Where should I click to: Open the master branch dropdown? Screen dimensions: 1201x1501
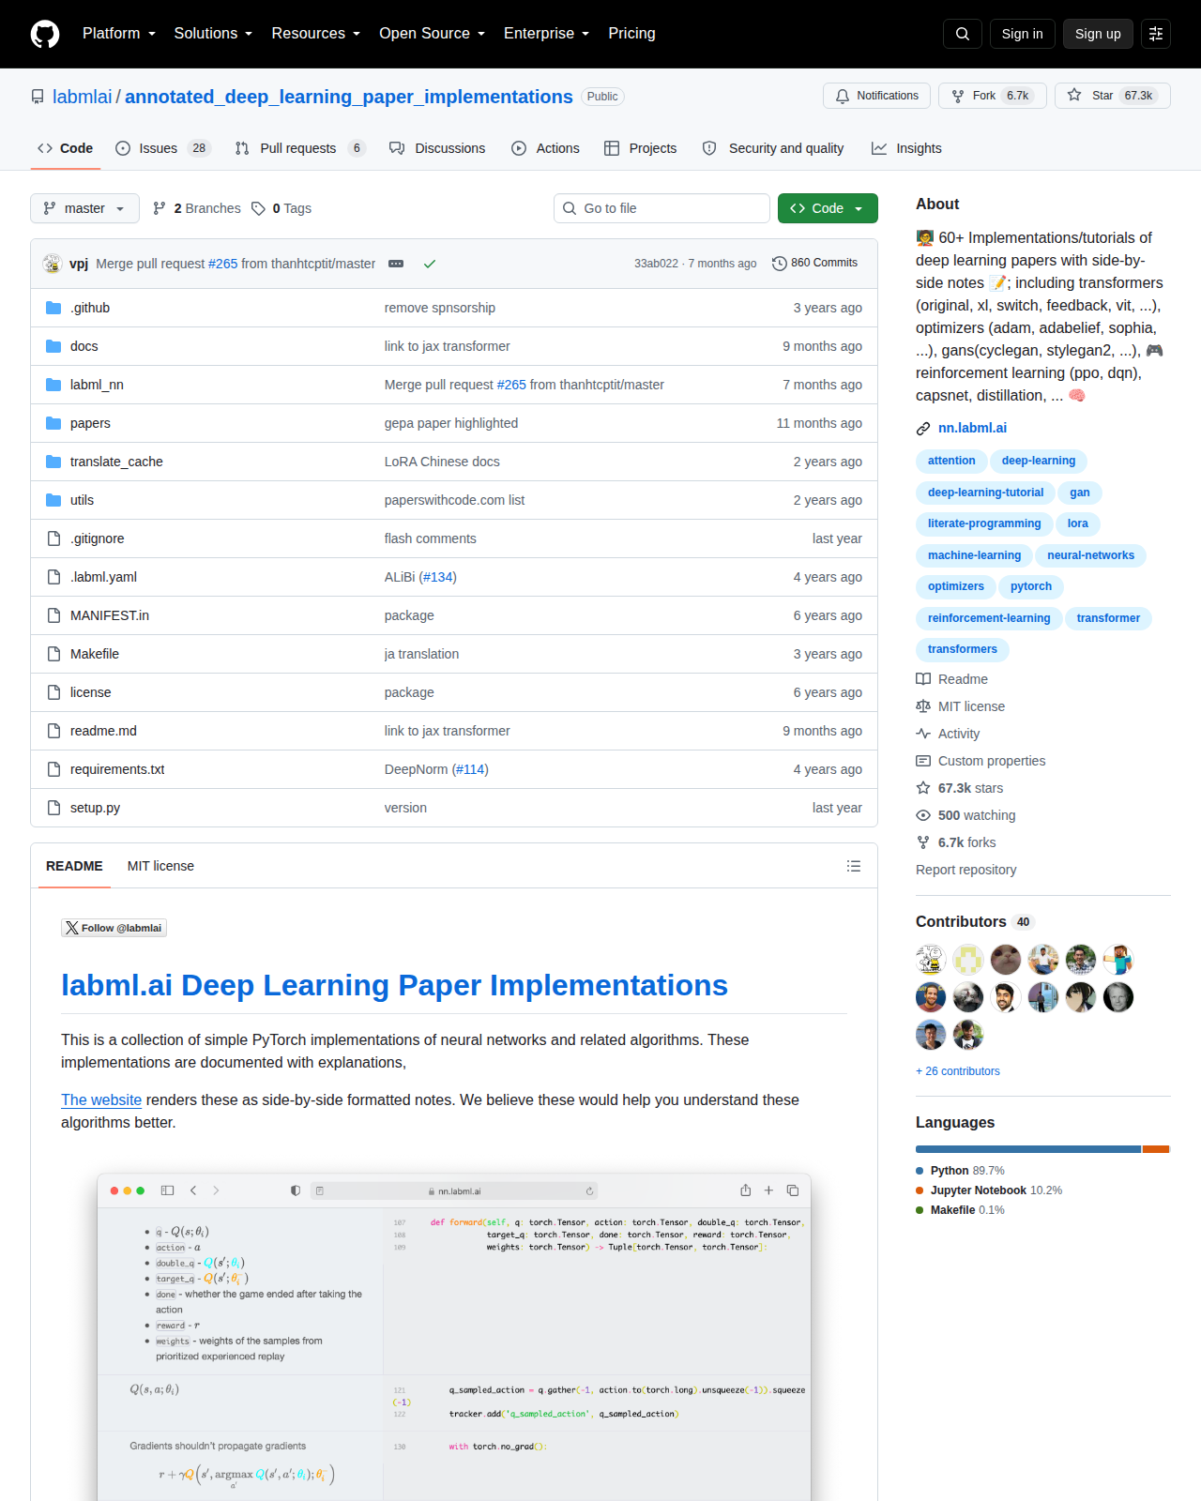point(84,208)
